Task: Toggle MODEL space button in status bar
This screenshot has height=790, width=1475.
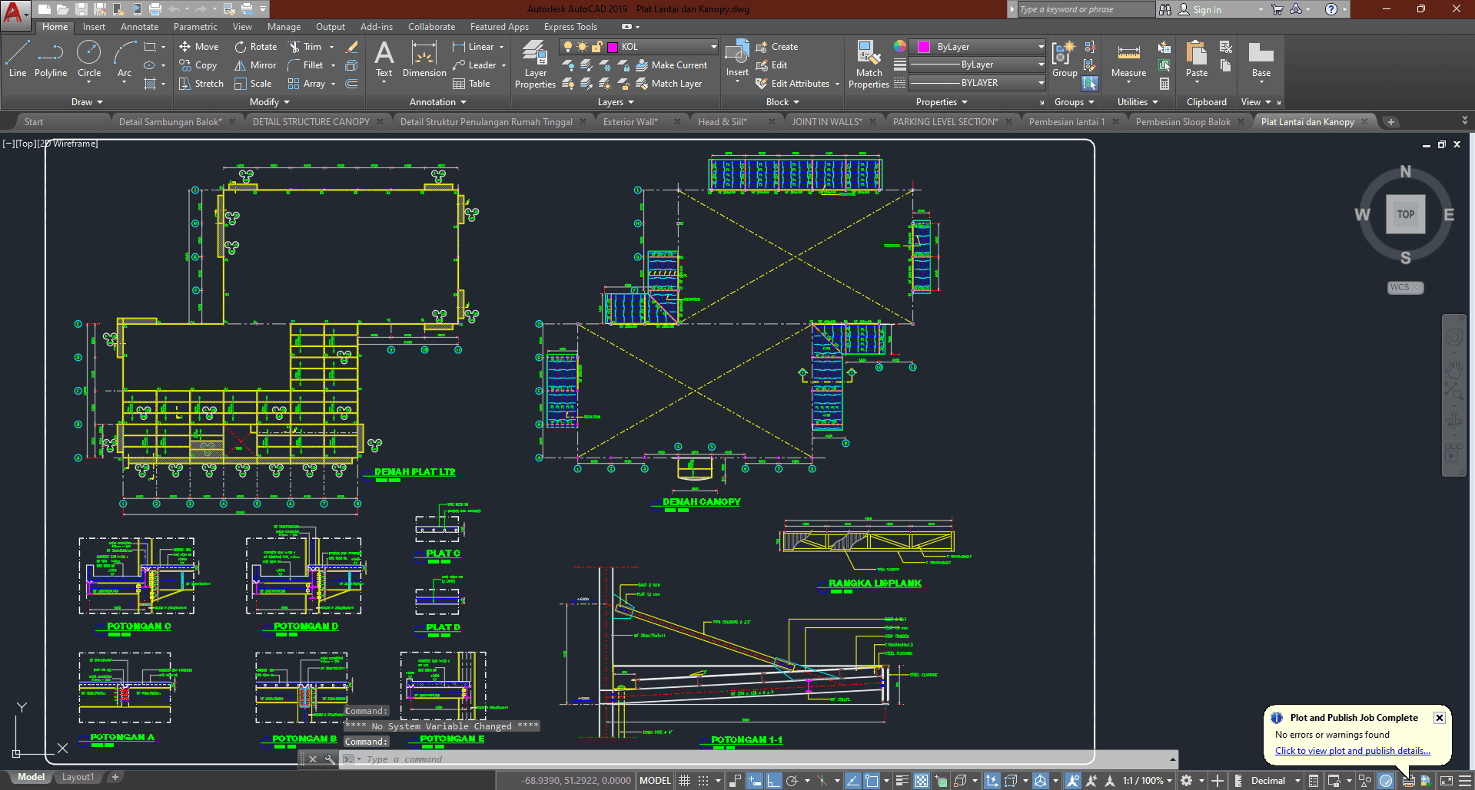Action: click(655, 781)
